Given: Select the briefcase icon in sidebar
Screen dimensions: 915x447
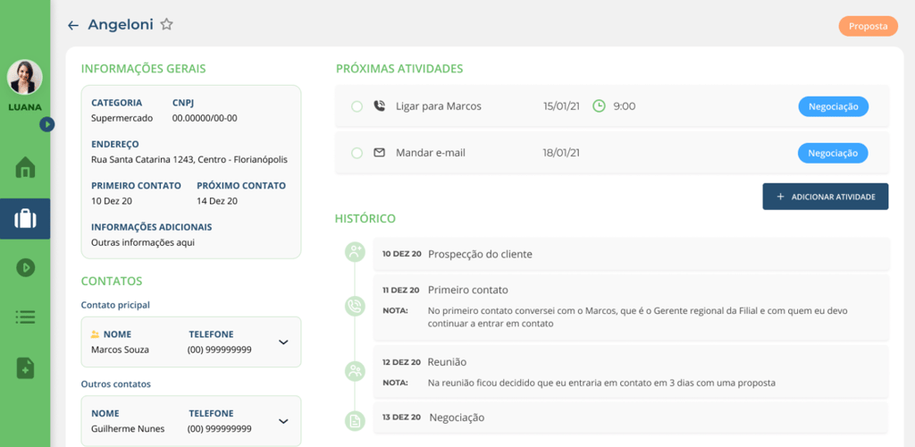Looking at the screenshot, I should click(25, 219).
